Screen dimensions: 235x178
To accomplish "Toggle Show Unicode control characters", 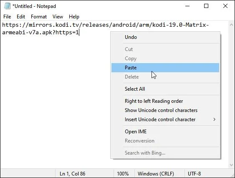I will [x=165, y=110].
